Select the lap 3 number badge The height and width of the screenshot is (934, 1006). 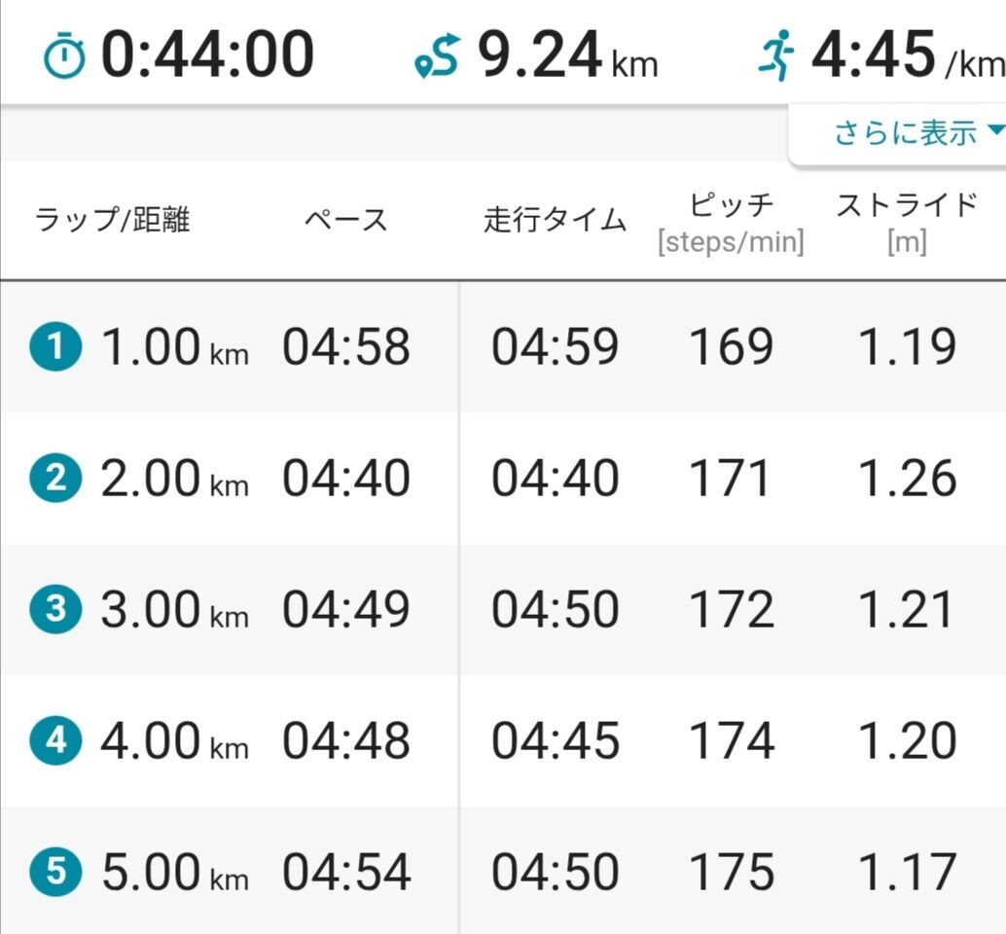(55, 609)
